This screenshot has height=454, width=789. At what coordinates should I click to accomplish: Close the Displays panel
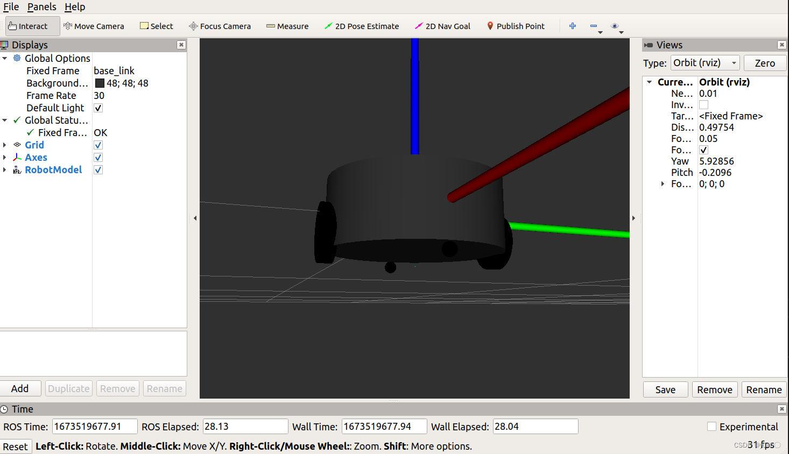click(x=181, y=45)
